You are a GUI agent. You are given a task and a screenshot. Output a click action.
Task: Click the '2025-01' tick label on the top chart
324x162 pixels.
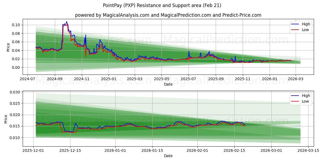point(109,79)
